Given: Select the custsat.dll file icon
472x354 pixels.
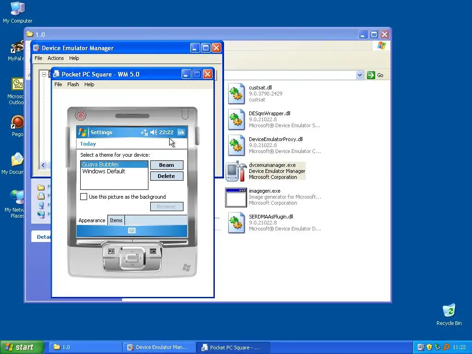Looking at the screenshot, I should [x=236, y=94].
